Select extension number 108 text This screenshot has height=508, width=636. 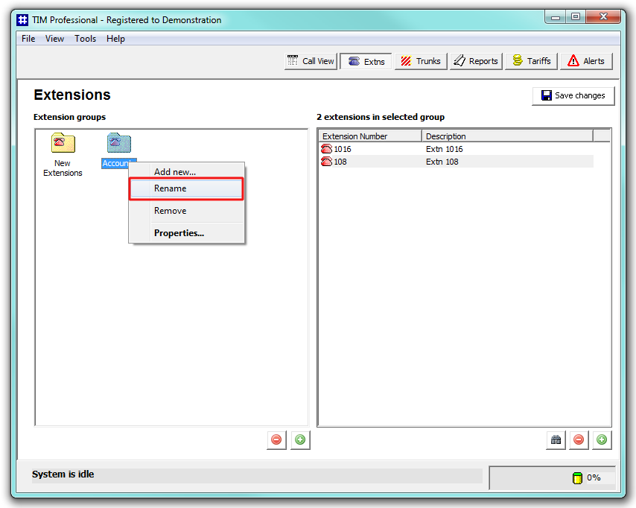(x=340, y=162)
